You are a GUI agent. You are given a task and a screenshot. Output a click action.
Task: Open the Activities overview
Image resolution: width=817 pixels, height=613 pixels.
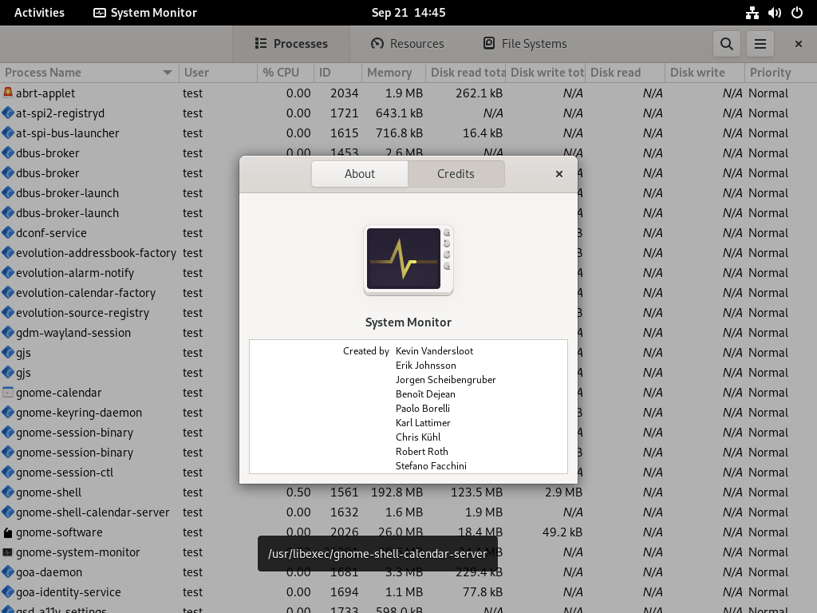click(x=39, y=13)
